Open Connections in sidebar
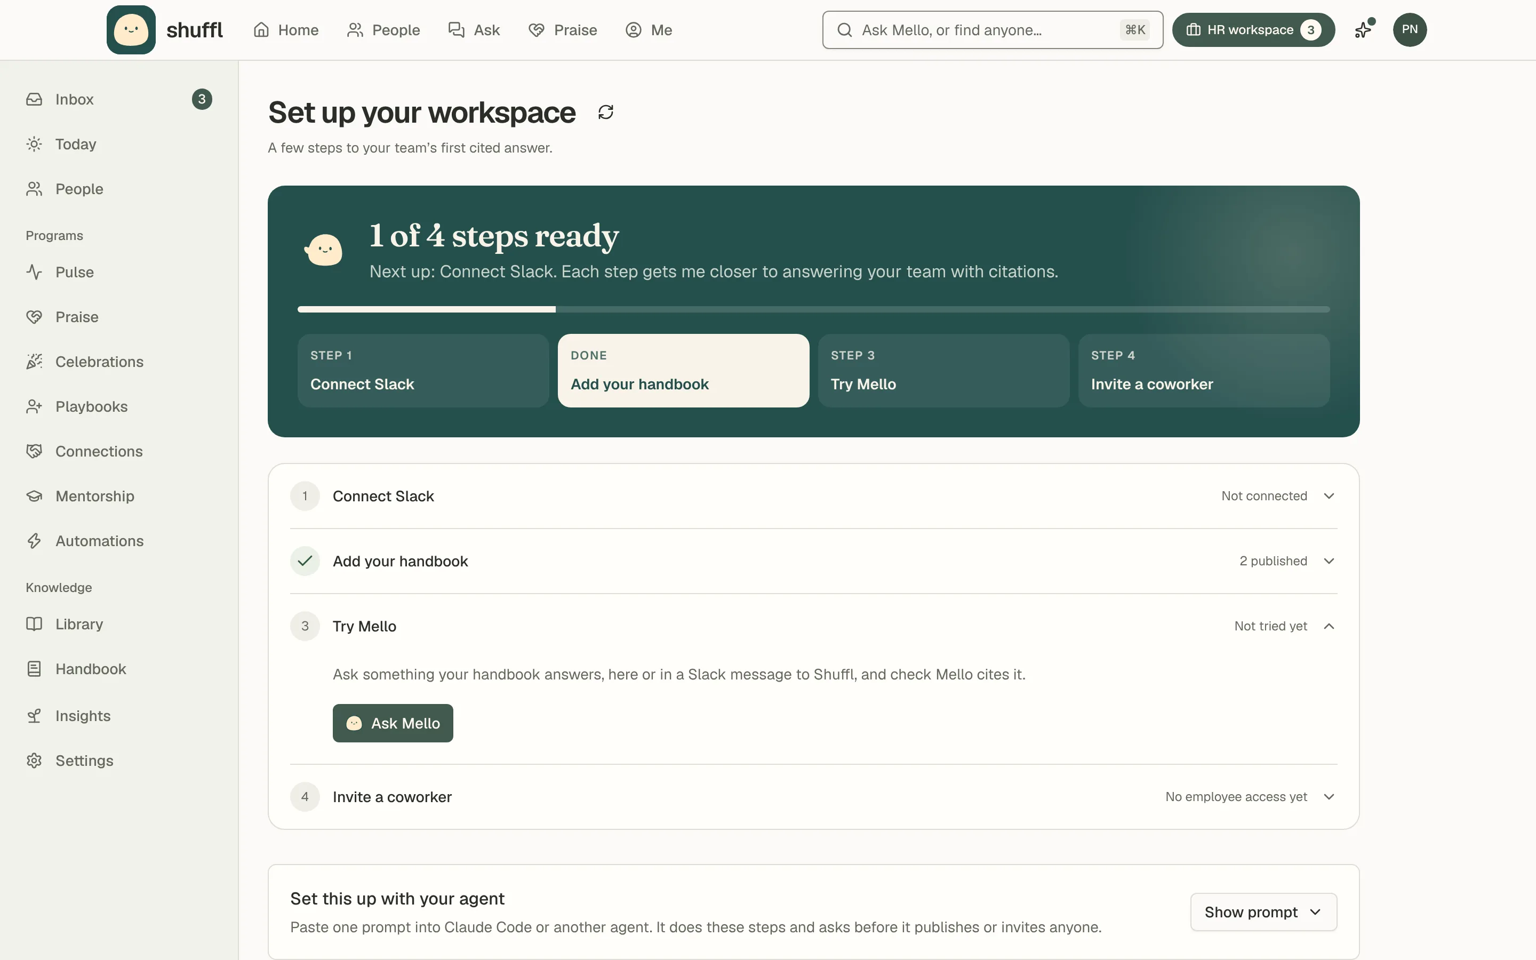 pos(119,451)
